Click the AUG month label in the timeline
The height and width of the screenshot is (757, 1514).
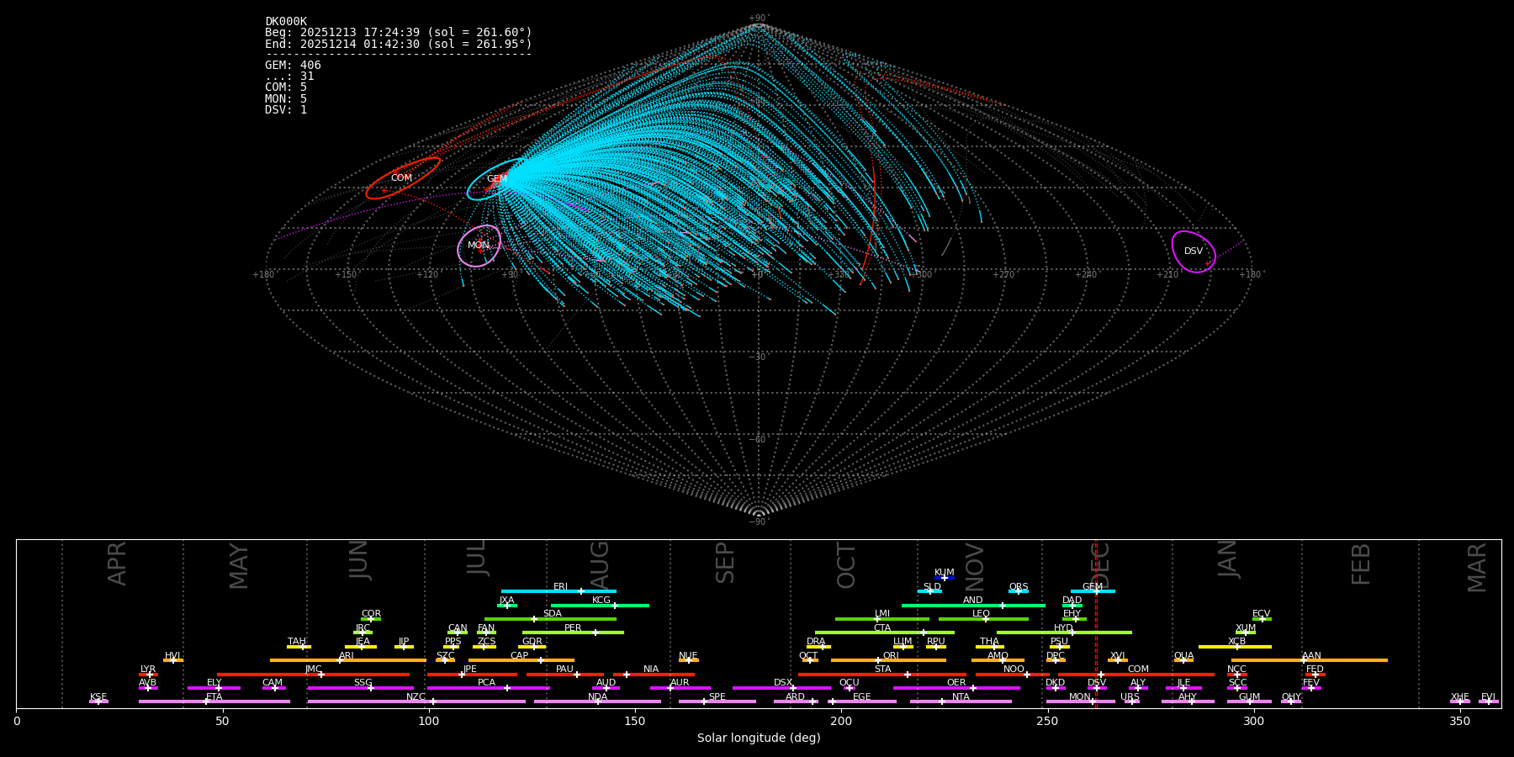coord(600,565)
